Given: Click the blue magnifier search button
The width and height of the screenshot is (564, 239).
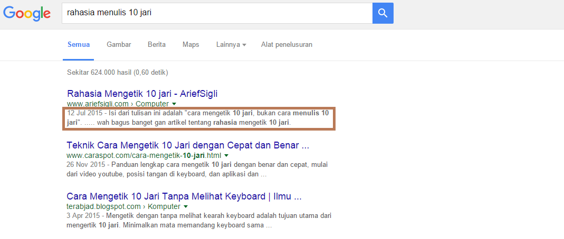Looking at the screenshot, I should [x=383, y=13].
